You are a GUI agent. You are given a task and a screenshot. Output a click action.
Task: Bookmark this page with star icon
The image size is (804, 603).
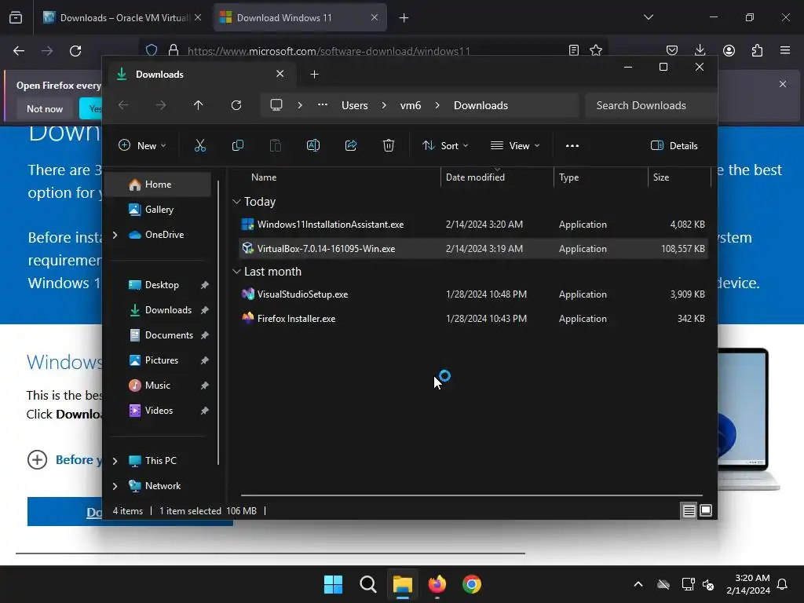(596, 50)
